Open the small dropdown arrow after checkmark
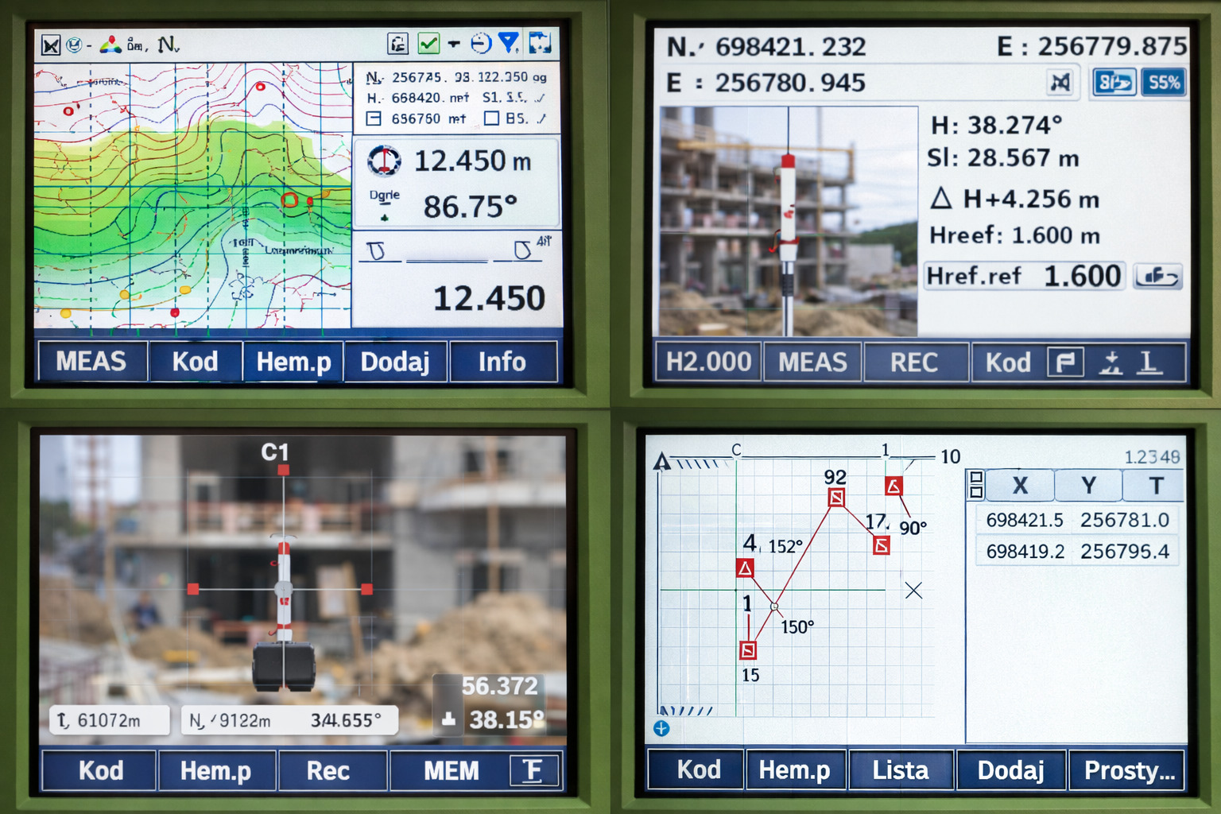This screenshot has height=814, width=1221. pyautogui.click(x=454, y=44)
